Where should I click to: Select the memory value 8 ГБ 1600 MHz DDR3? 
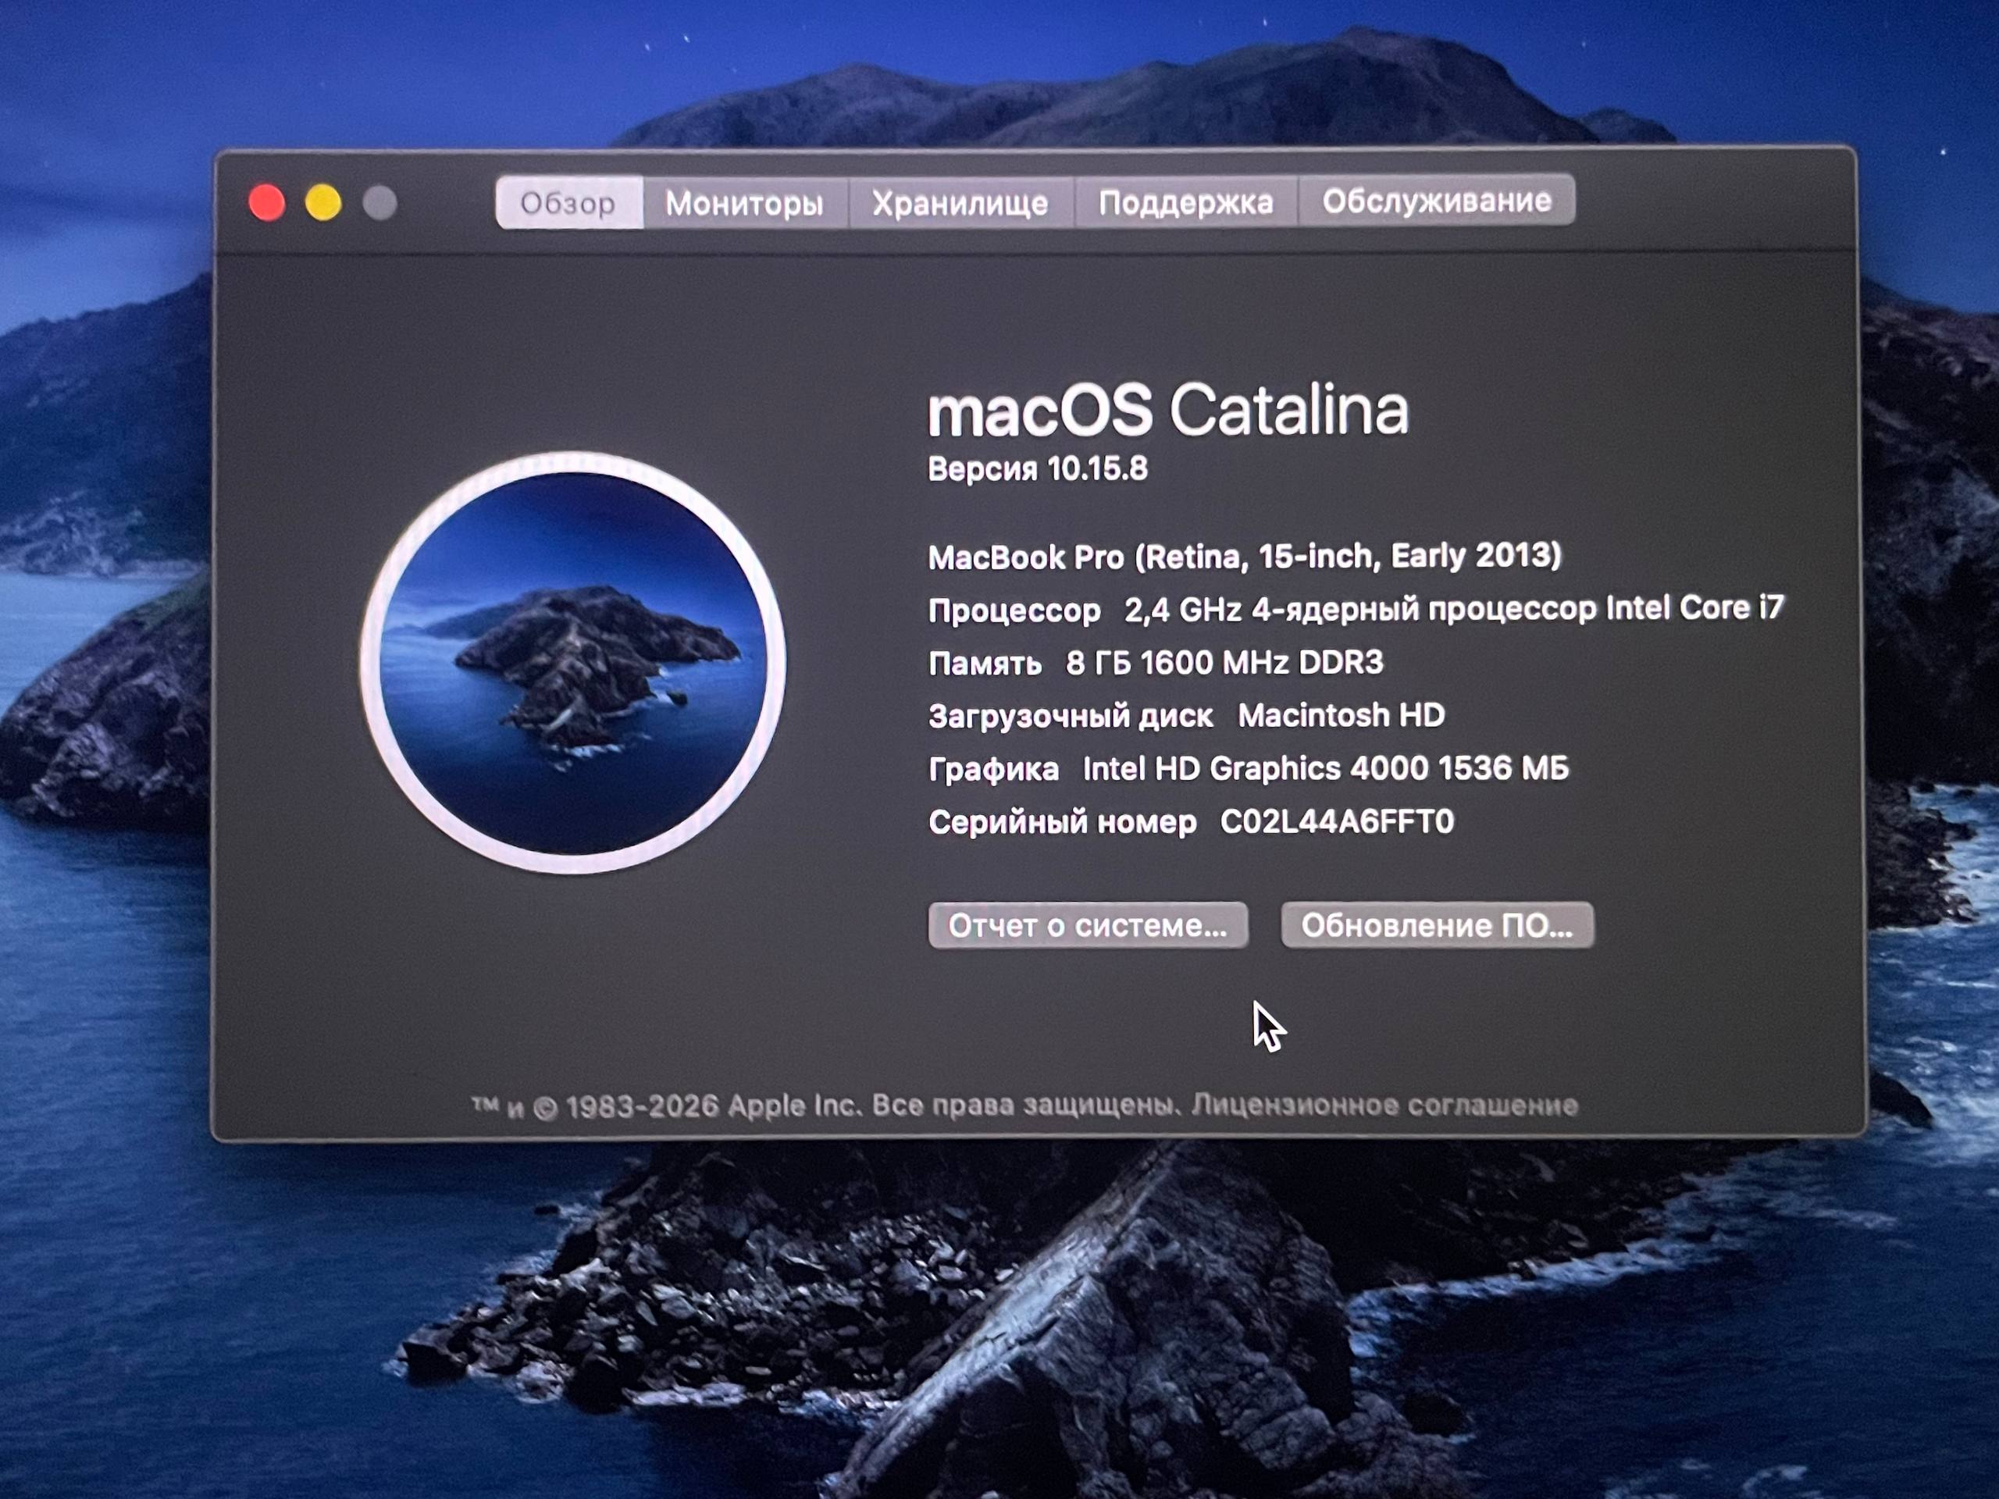(x=1224, y=662)
